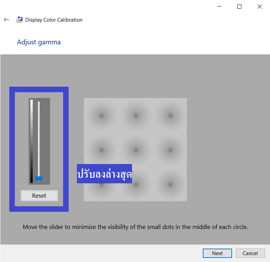Click the 'Display Color Calibration' title text

point(54,20)
